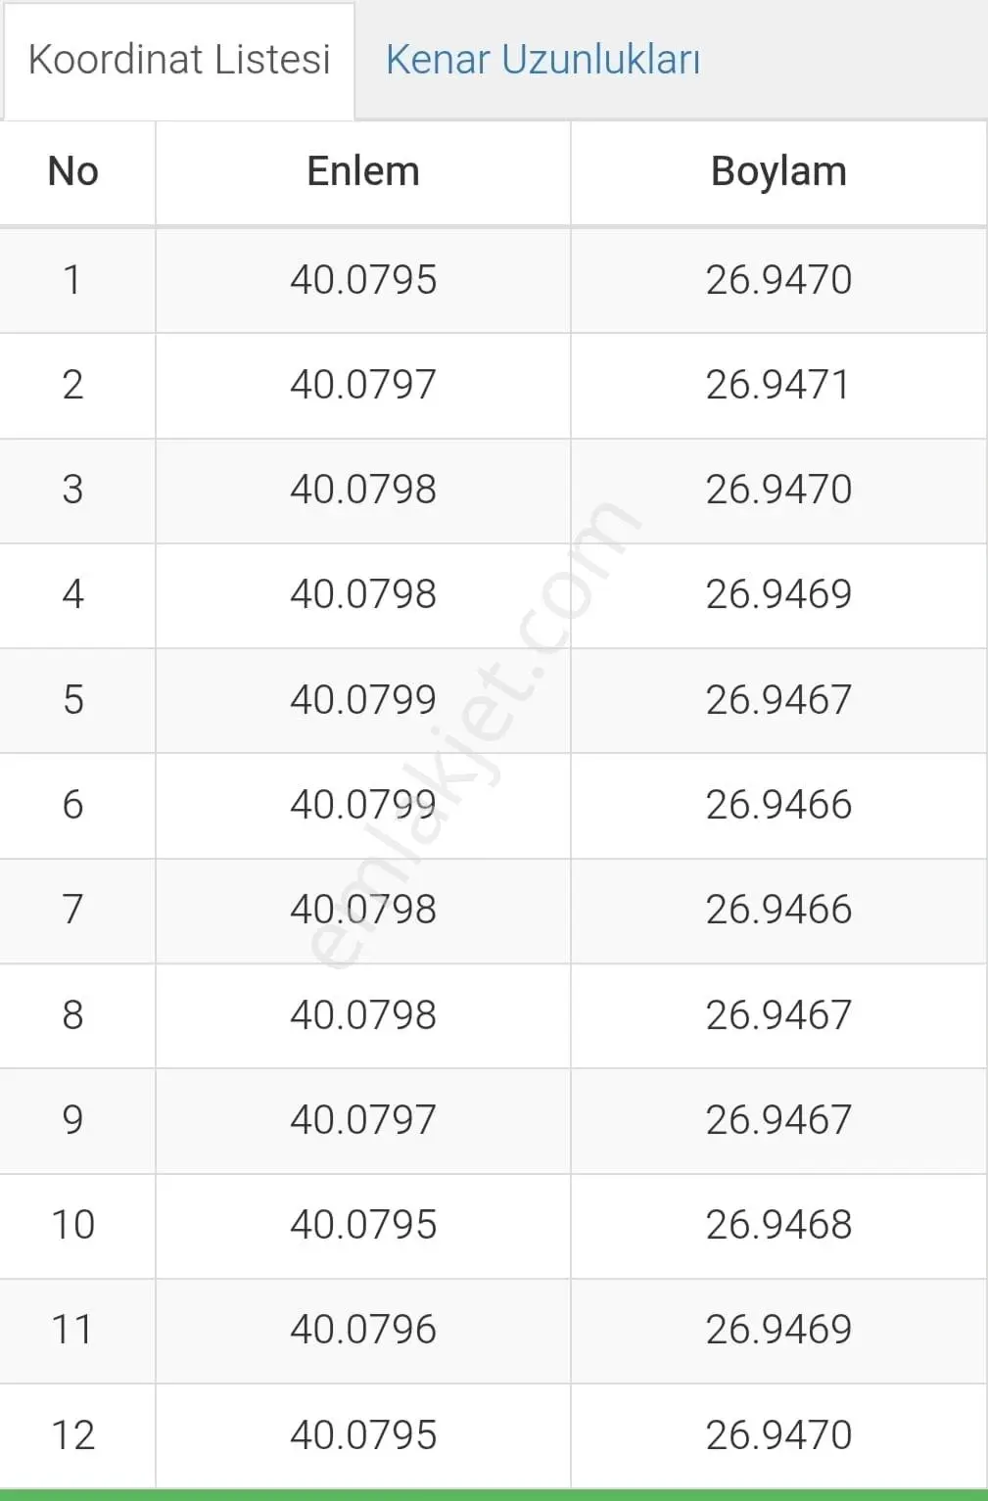Select Boylam 26.9467 in row 5

pyautogui.click(x=778, y=700)
